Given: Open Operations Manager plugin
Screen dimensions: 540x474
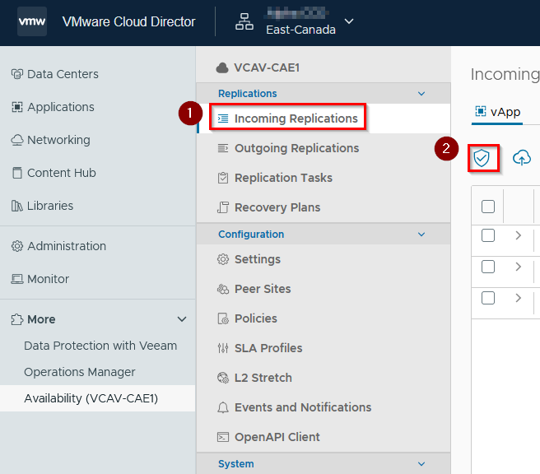Looking at the screenshot, I should click(80, 372).
